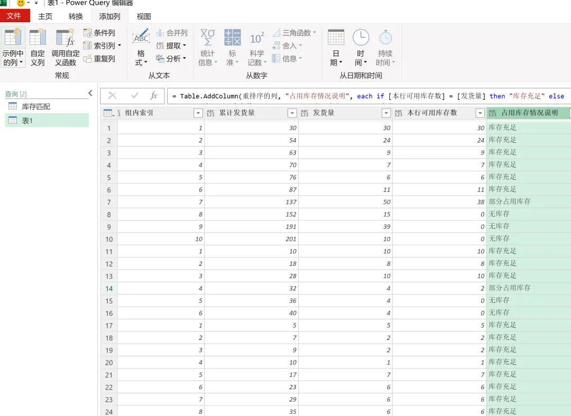This screenshot has height=416, width=571.
Task: Click data type icon of 累计发货量 column
Action: [x=210, y=113]
